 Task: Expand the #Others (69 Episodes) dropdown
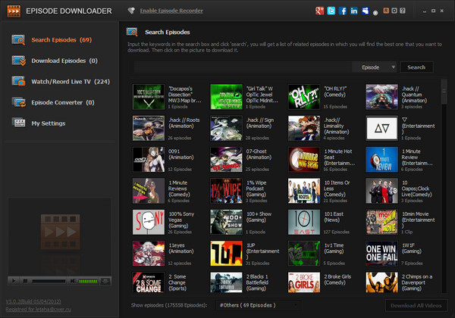pyautogui.click(x=258, y=304)
